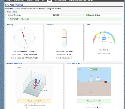Click the red level marker on Elevation gauge
This screenshot has height=109, width=125.
pyautogui.click(x=64, y=38)
